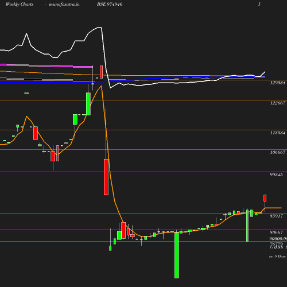Click the 106667 price axis label

[x=278, y=152]
